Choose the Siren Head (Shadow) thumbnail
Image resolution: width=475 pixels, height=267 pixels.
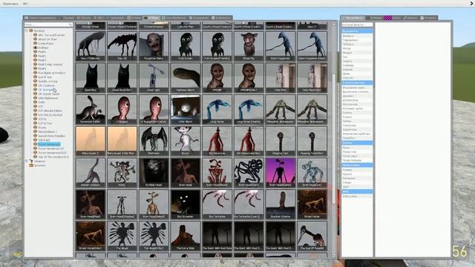pyautogui.click(x=122, y=205)
